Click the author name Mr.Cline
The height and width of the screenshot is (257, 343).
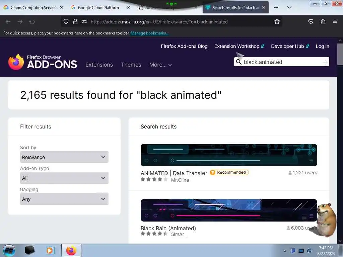tap(180, 180)
